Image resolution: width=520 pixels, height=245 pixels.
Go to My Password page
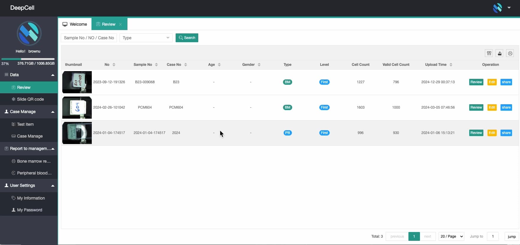(x=29, y=210)
